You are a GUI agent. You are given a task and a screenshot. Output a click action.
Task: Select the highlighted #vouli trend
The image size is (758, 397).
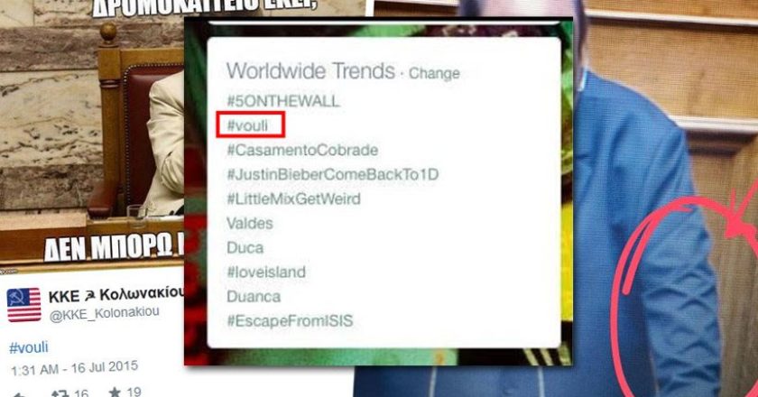[x=251, y=125]
